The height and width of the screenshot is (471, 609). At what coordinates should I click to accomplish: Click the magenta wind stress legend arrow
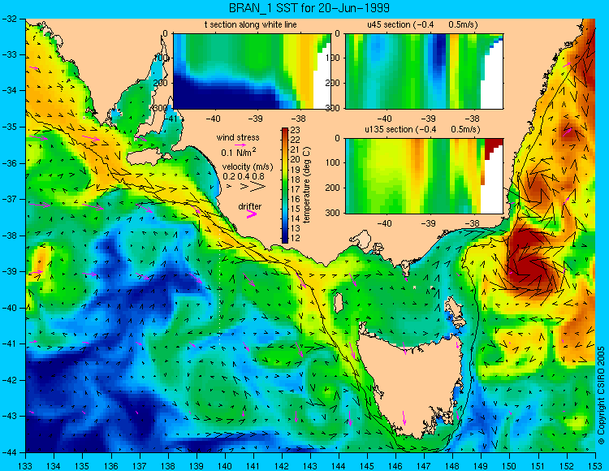[240, 145]
